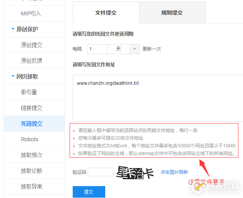Go to 原创提交 sidebar item
This screenshot has width=243, height=198.
pyautogui.click(x=31, y=45)
